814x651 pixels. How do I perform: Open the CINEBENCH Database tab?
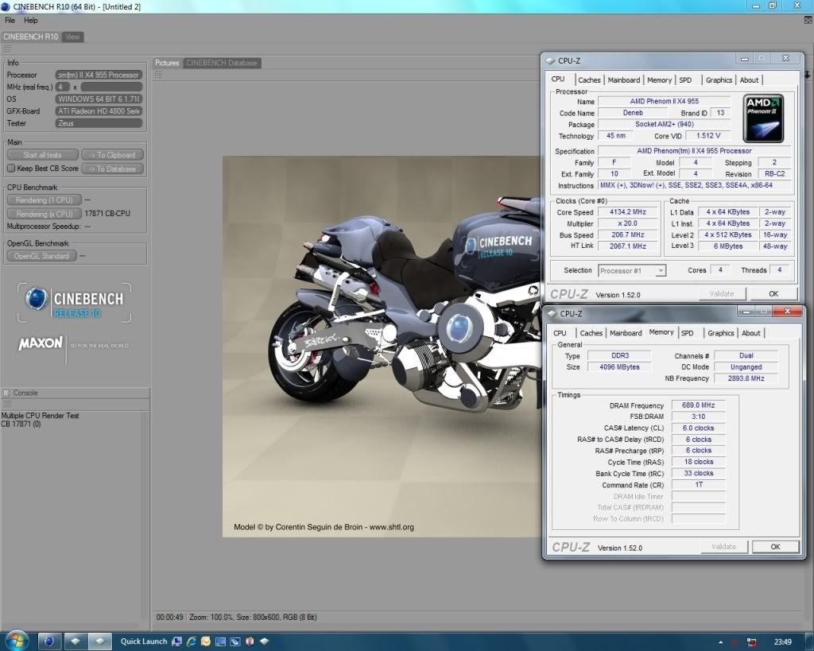tap(222, 63)
